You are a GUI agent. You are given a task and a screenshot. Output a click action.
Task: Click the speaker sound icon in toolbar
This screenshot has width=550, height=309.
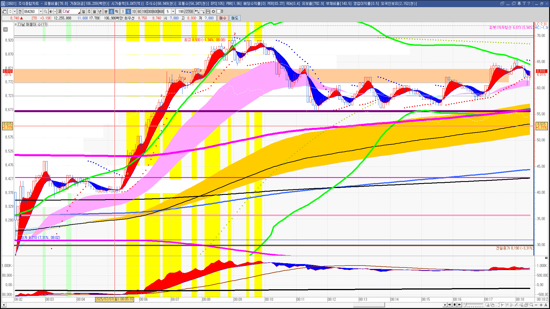[51, 11]
